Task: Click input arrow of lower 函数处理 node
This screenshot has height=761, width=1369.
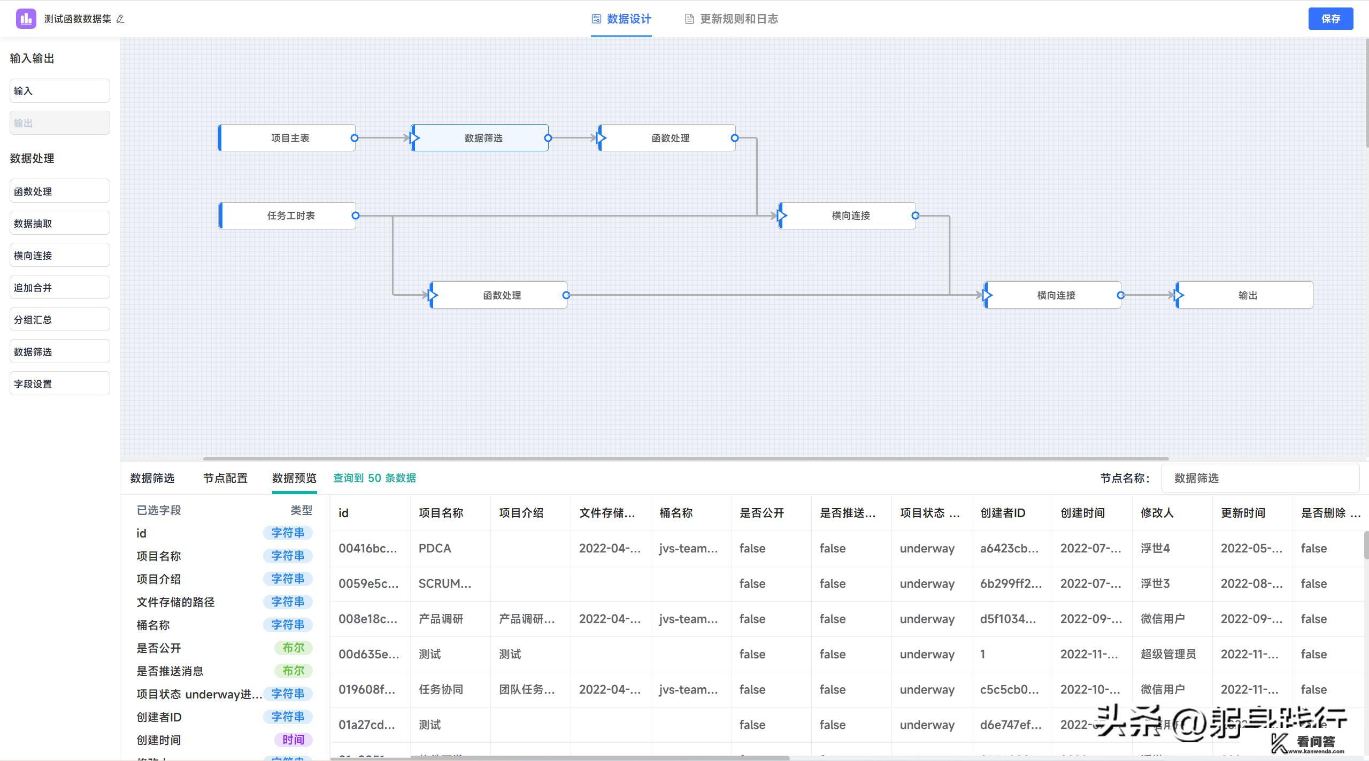Action: [x=433, y=295]
